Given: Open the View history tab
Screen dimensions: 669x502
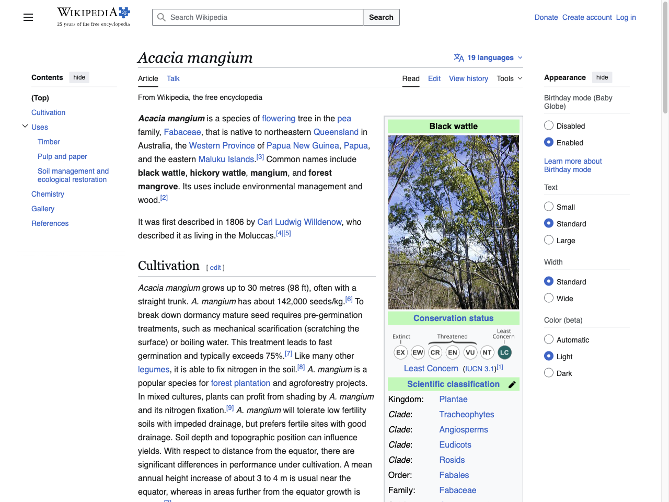Looking at the screenshot, I should (x=468, y=78).
